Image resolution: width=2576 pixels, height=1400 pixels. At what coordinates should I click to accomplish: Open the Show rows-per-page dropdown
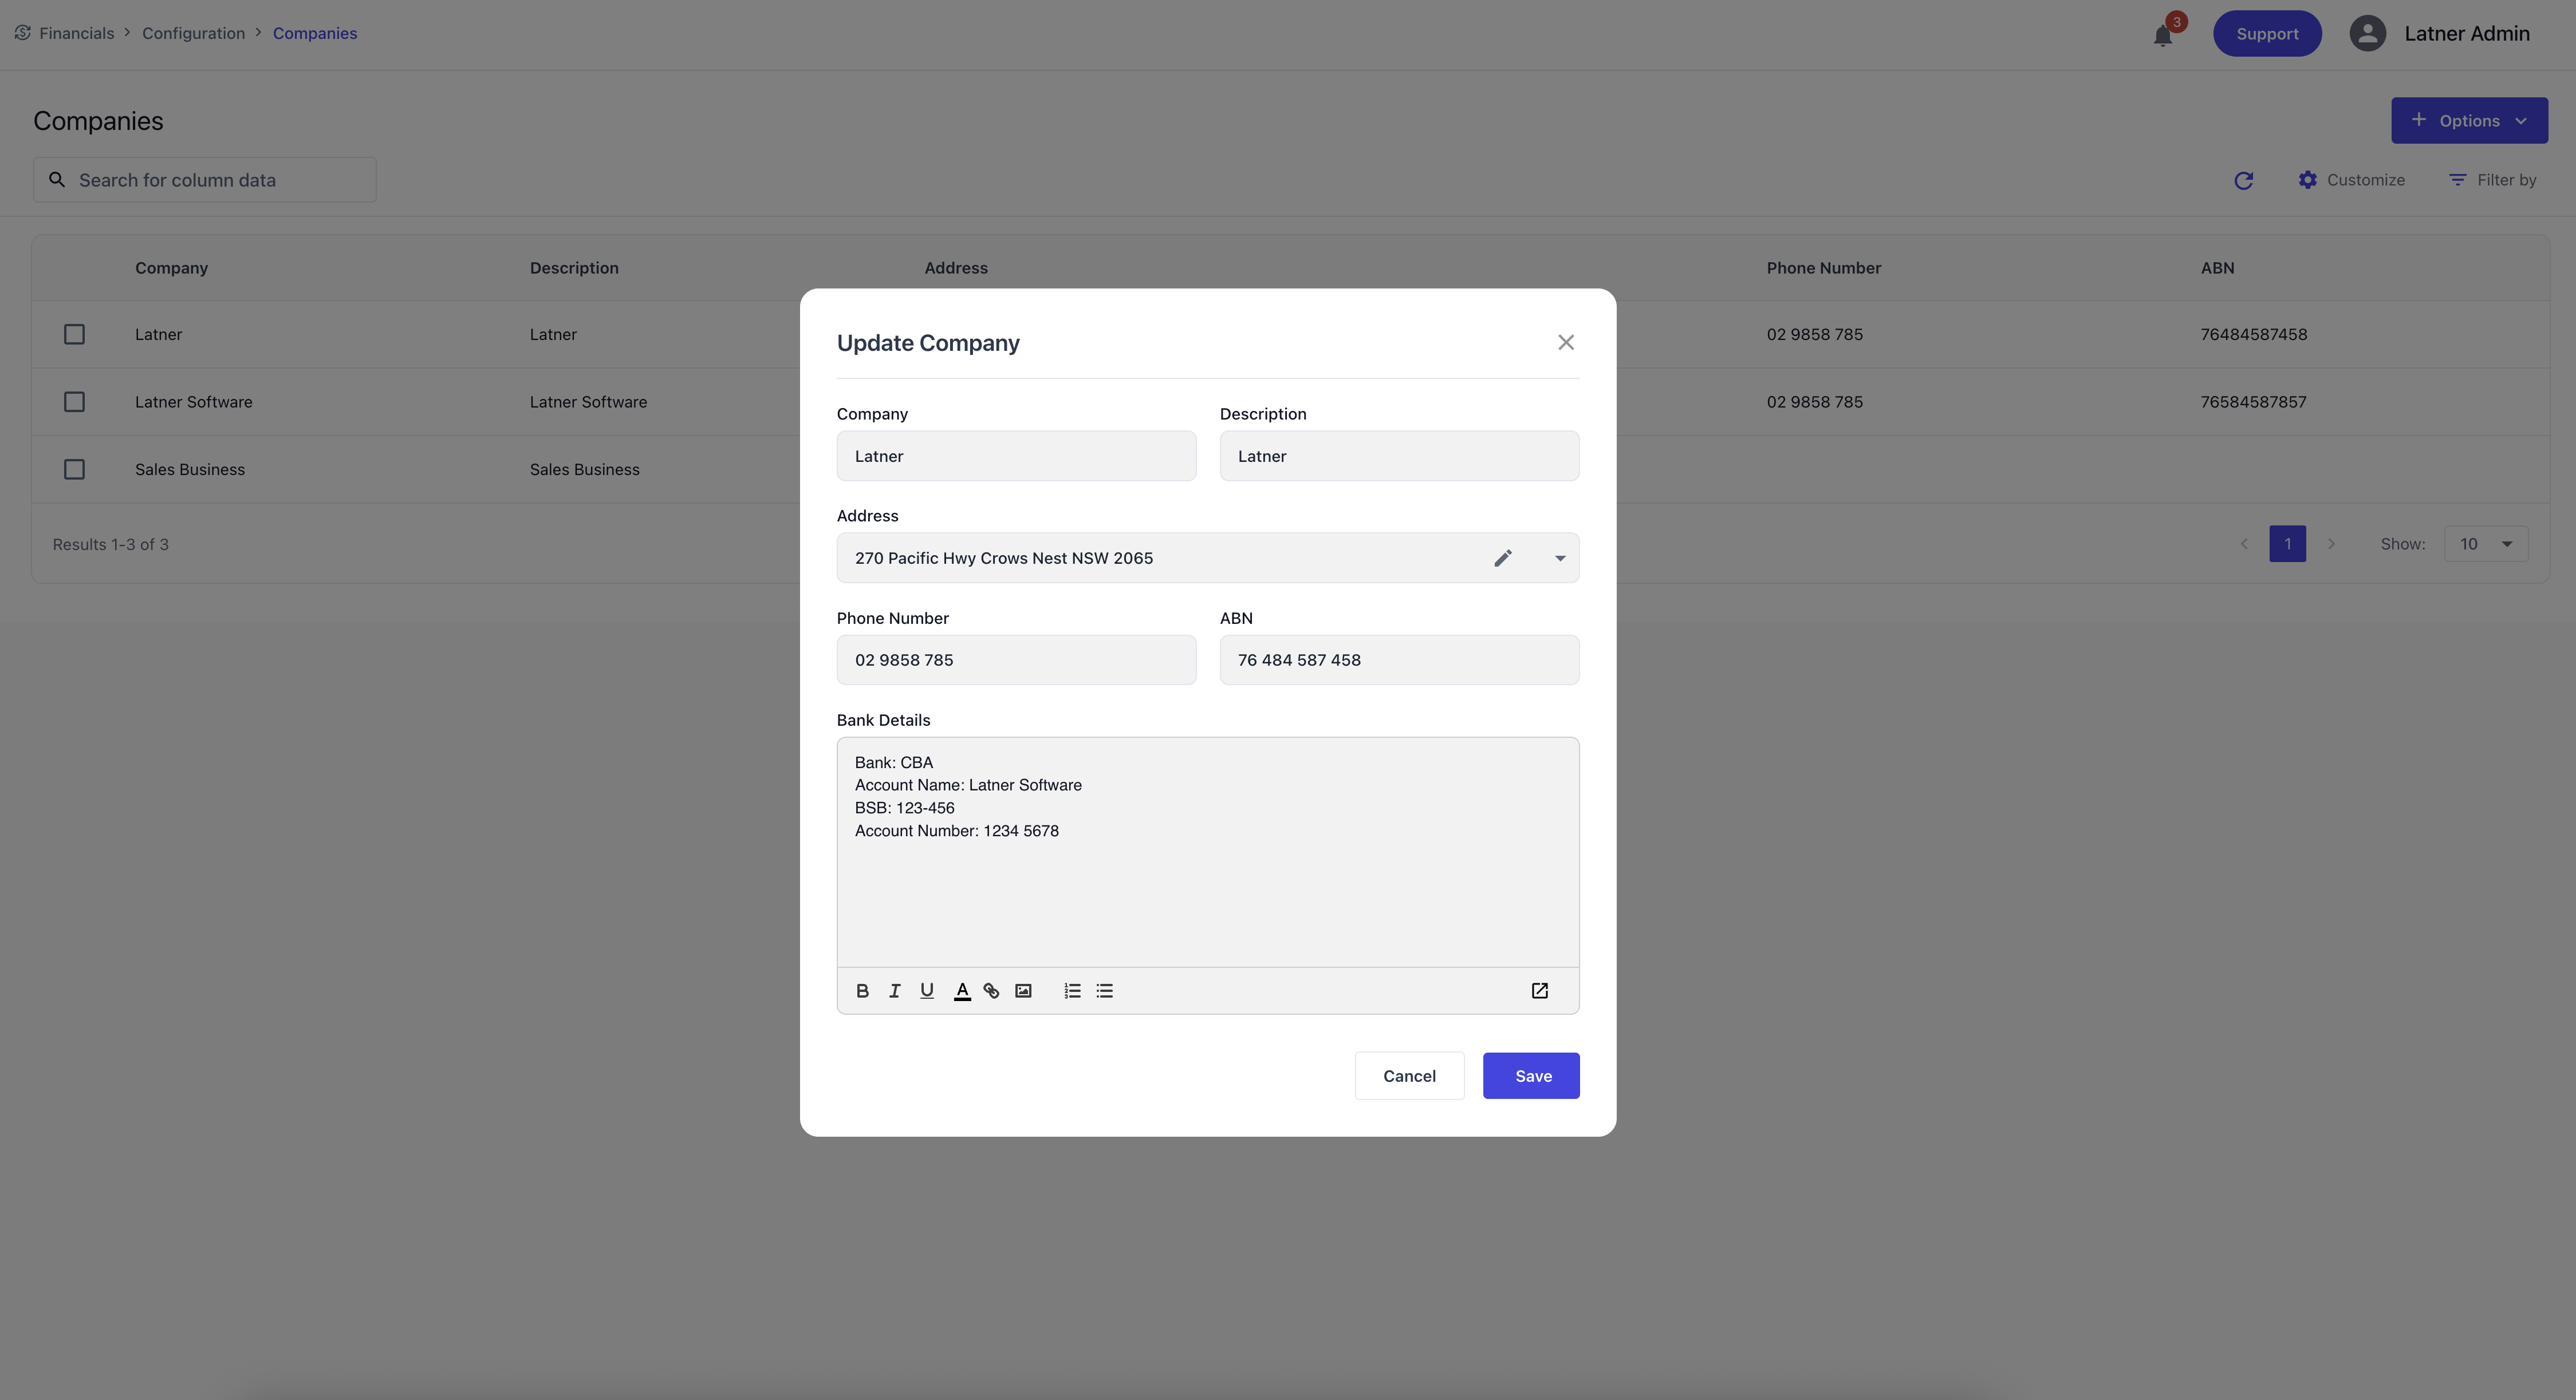[x=2485, y=544]
